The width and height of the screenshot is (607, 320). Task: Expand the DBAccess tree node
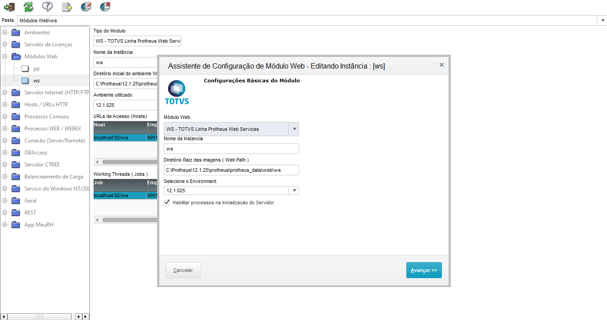4,153
